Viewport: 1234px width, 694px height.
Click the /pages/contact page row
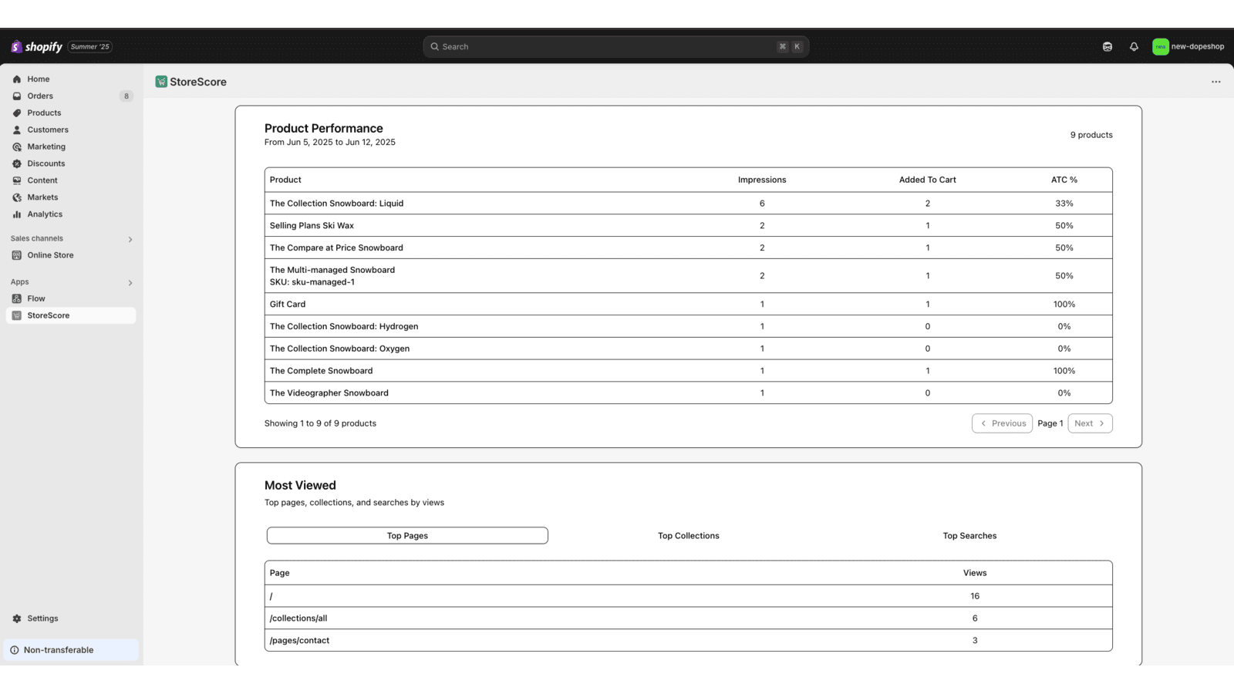point(689,641)
